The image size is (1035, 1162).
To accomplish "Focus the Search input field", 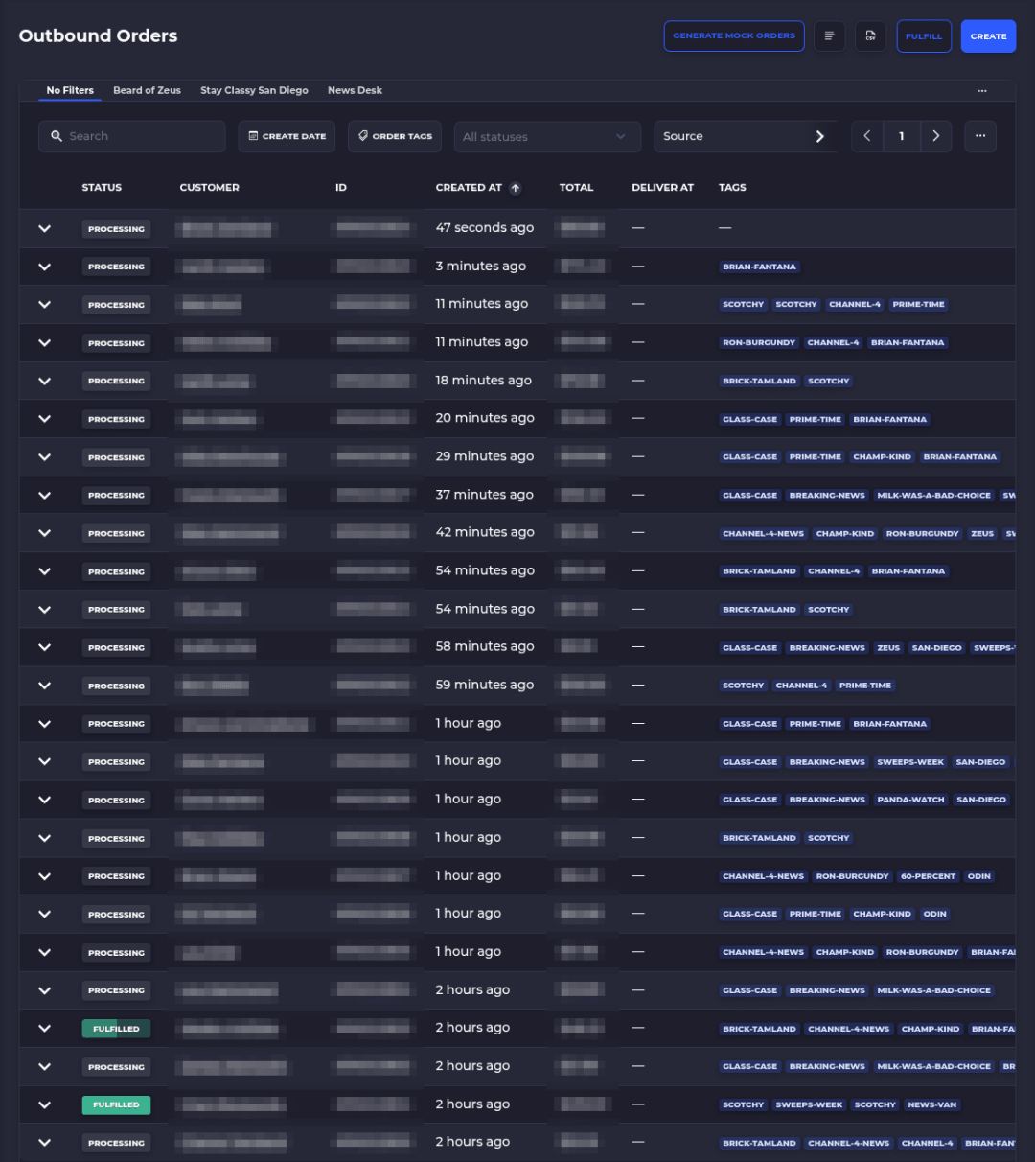I will tap(132, 136).
